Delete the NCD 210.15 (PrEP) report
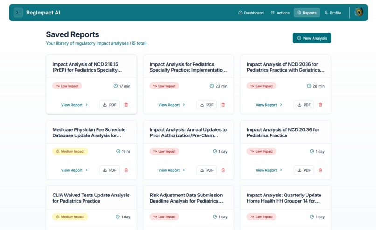This screenshot has width=376, height=230. pos(126,105)
